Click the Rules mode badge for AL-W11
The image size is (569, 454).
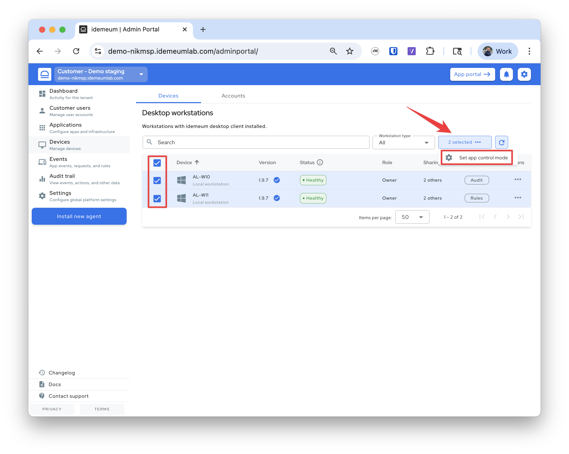(x=477, y=198)
